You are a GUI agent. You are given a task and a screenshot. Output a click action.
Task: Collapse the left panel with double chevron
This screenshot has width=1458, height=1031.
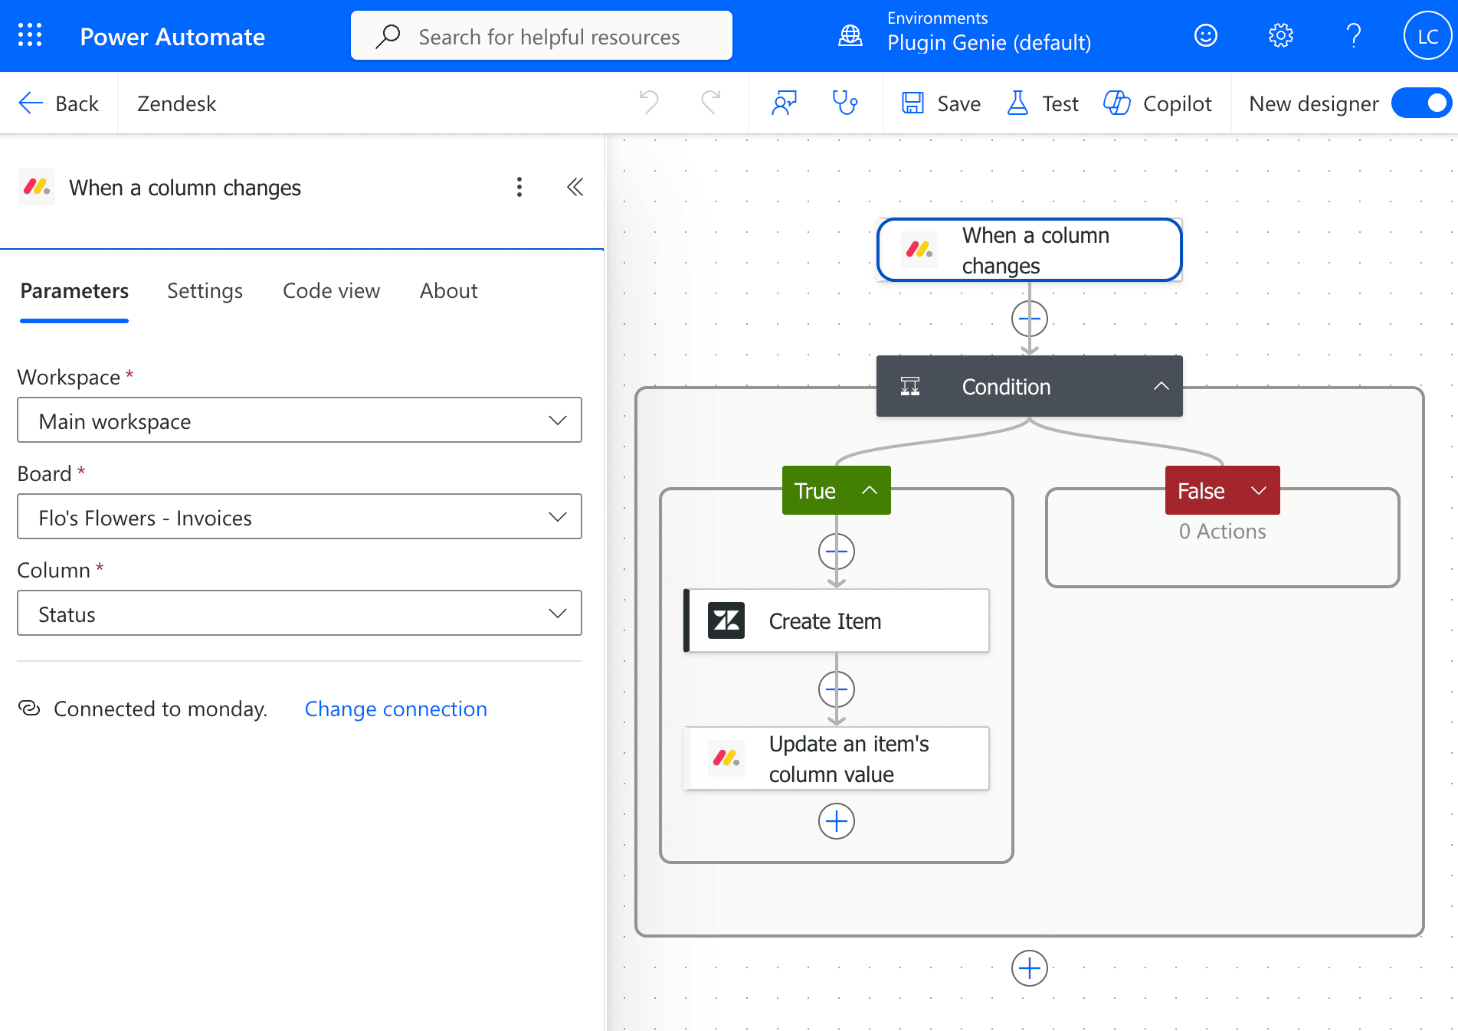(575, 187)
